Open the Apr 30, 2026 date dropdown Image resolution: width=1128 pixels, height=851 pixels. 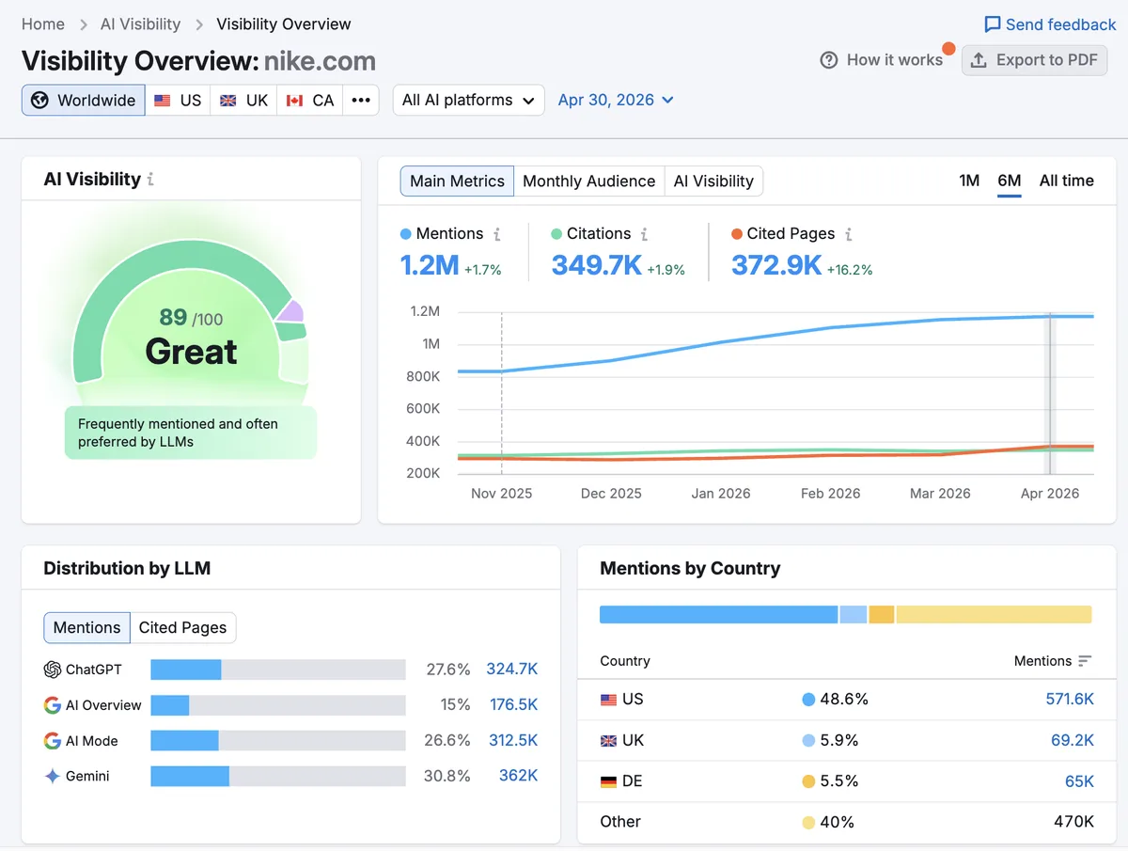pyautogui.click(x=616, y=100)
